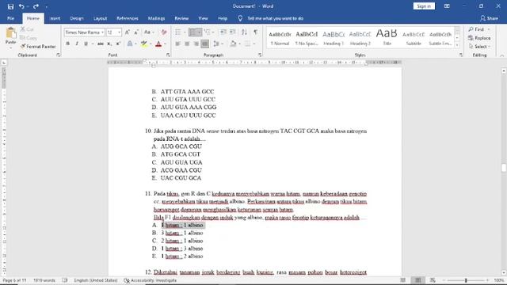Viewport: 507px width, 285px height.
Task: Save the document with the floppy icon
Action: tap(10, 6)
